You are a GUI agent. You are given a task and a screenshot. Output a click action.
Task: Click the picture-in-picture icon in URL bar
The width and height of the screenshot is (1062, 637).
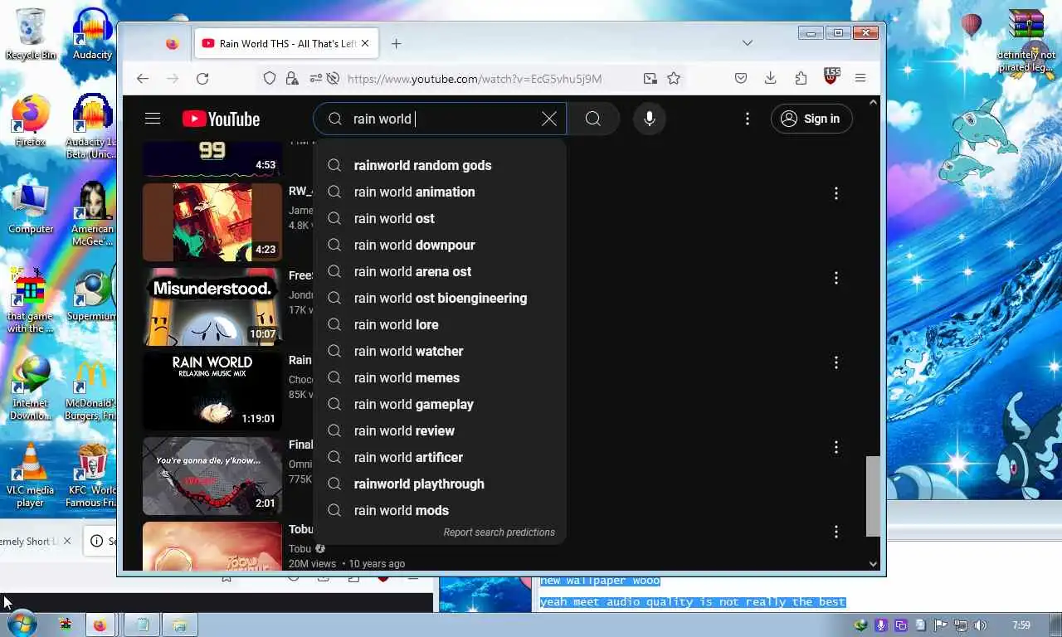coord(650,78)
